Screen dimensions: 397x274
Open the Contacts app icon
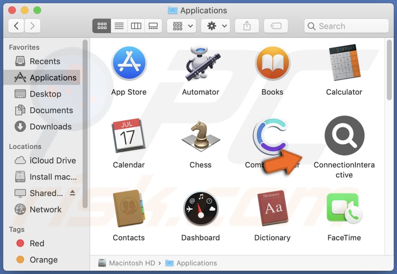[x=129, y=208]
